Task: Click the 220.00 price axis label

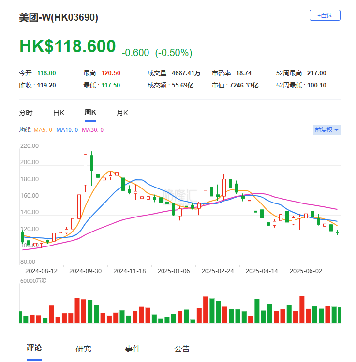Action: [x=30, y=146]
